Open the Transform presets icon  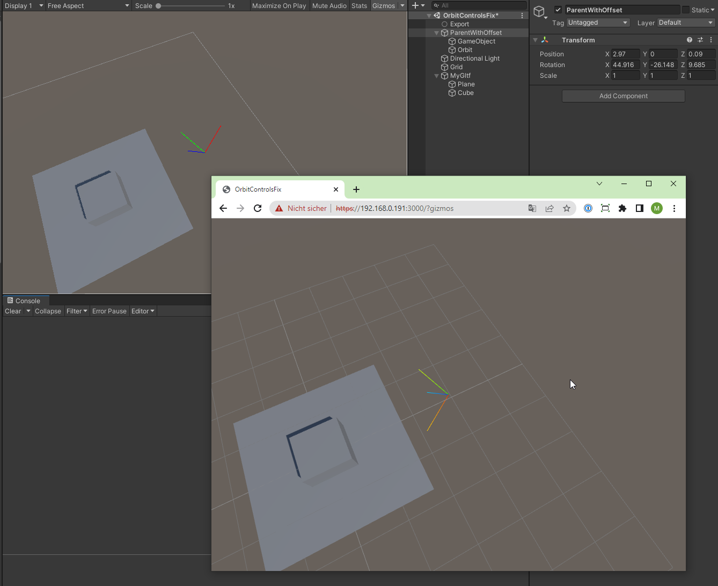(x=700, y=40)
